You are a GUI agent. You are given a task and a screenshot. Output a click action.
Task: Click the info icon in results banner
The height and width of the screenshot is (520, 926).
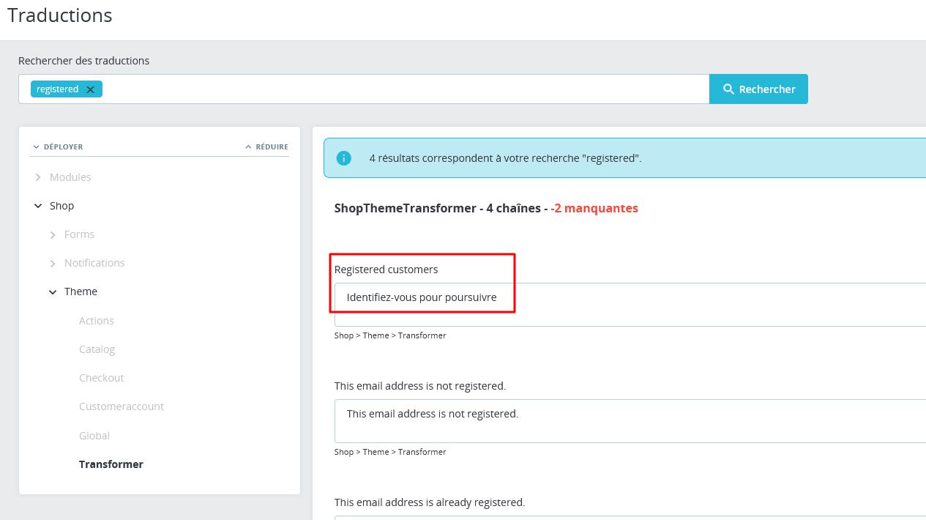click(x=343, y=158)
